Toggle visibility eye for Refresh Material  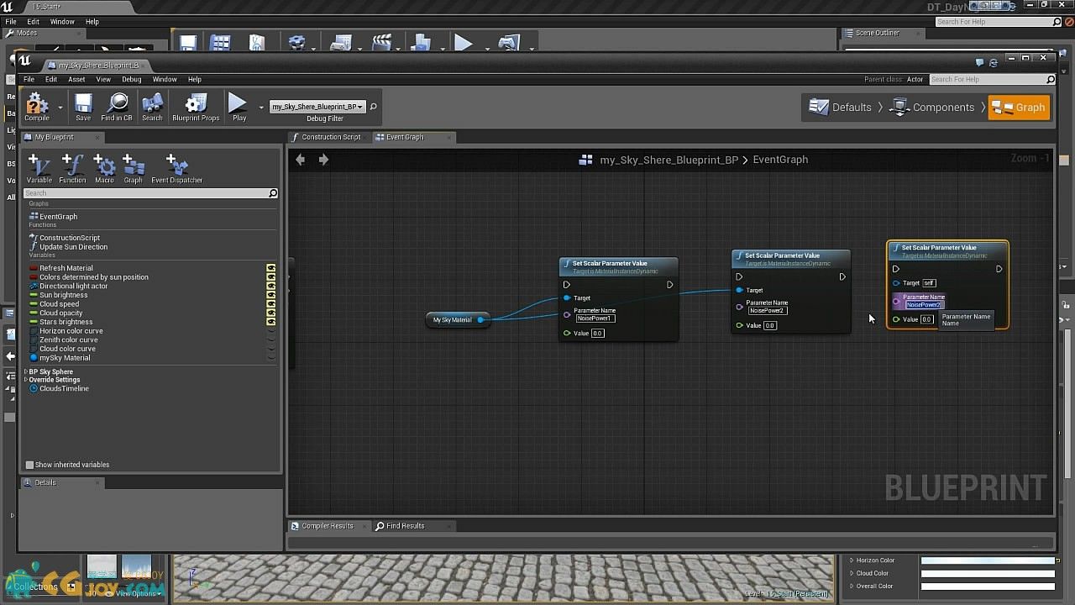pyautogui.click(x=271, y=268)
